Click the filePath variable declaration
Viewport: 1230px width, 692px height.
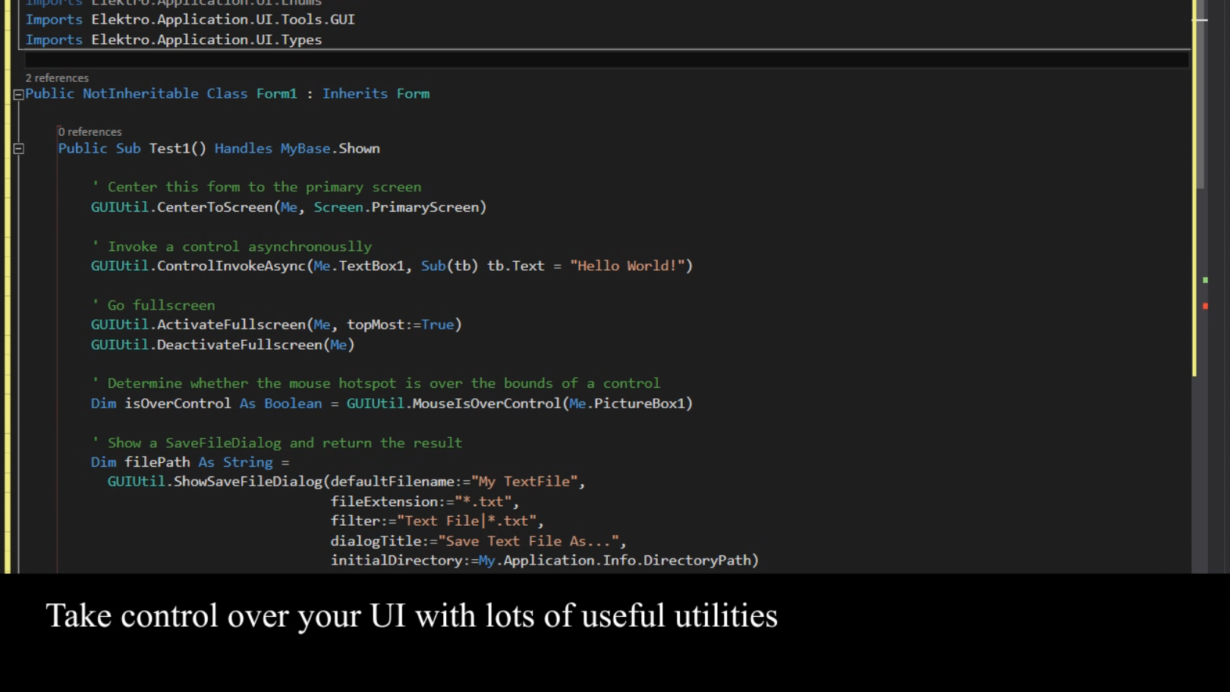157,462
